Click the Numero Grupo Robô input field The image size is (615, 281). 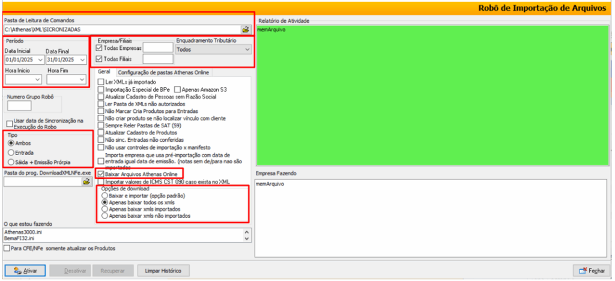point(19,106)
